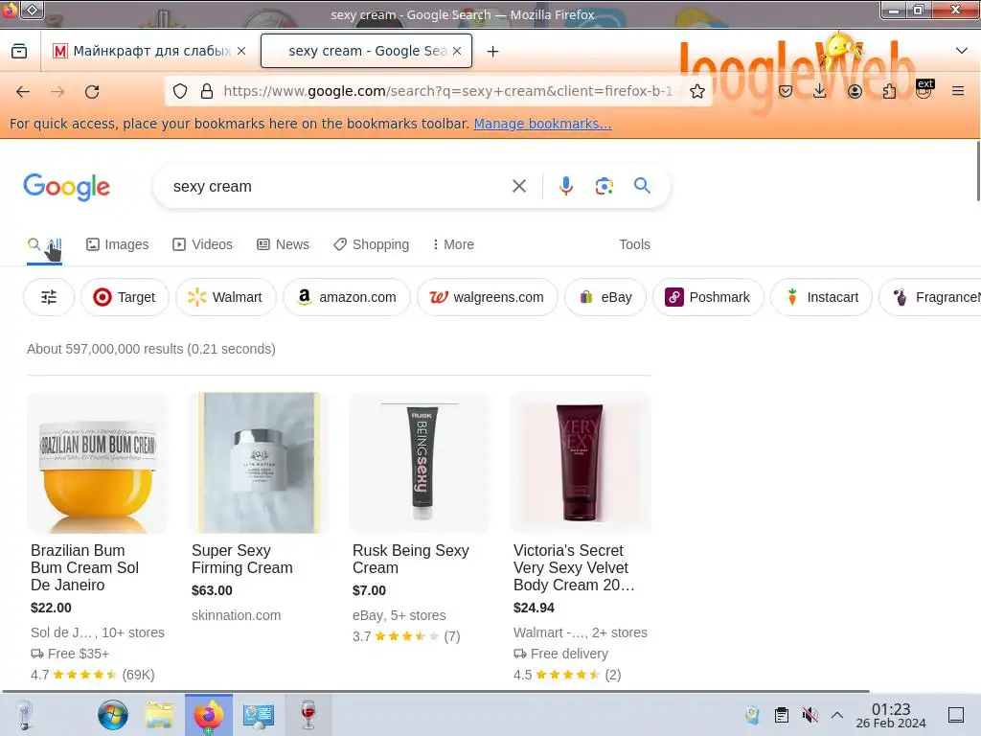Switch to the Майнкрафт для слабых tab
Screen dimensions: 981x736
point(148,51)
